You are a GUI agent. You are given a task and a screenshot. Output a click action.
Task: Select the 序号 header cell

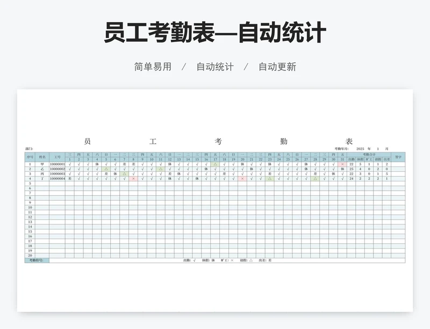pyautogui.click(x=30, y=157)
